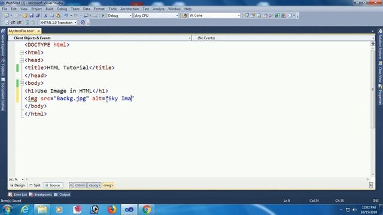Open the Build menu
383x215 pixels.
click(49, 9)
